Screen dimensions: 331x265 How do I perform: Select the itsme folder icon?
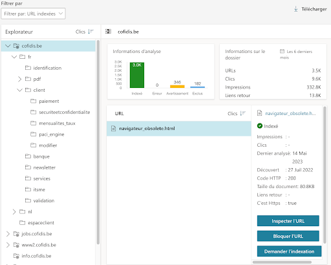click(28, 189)
